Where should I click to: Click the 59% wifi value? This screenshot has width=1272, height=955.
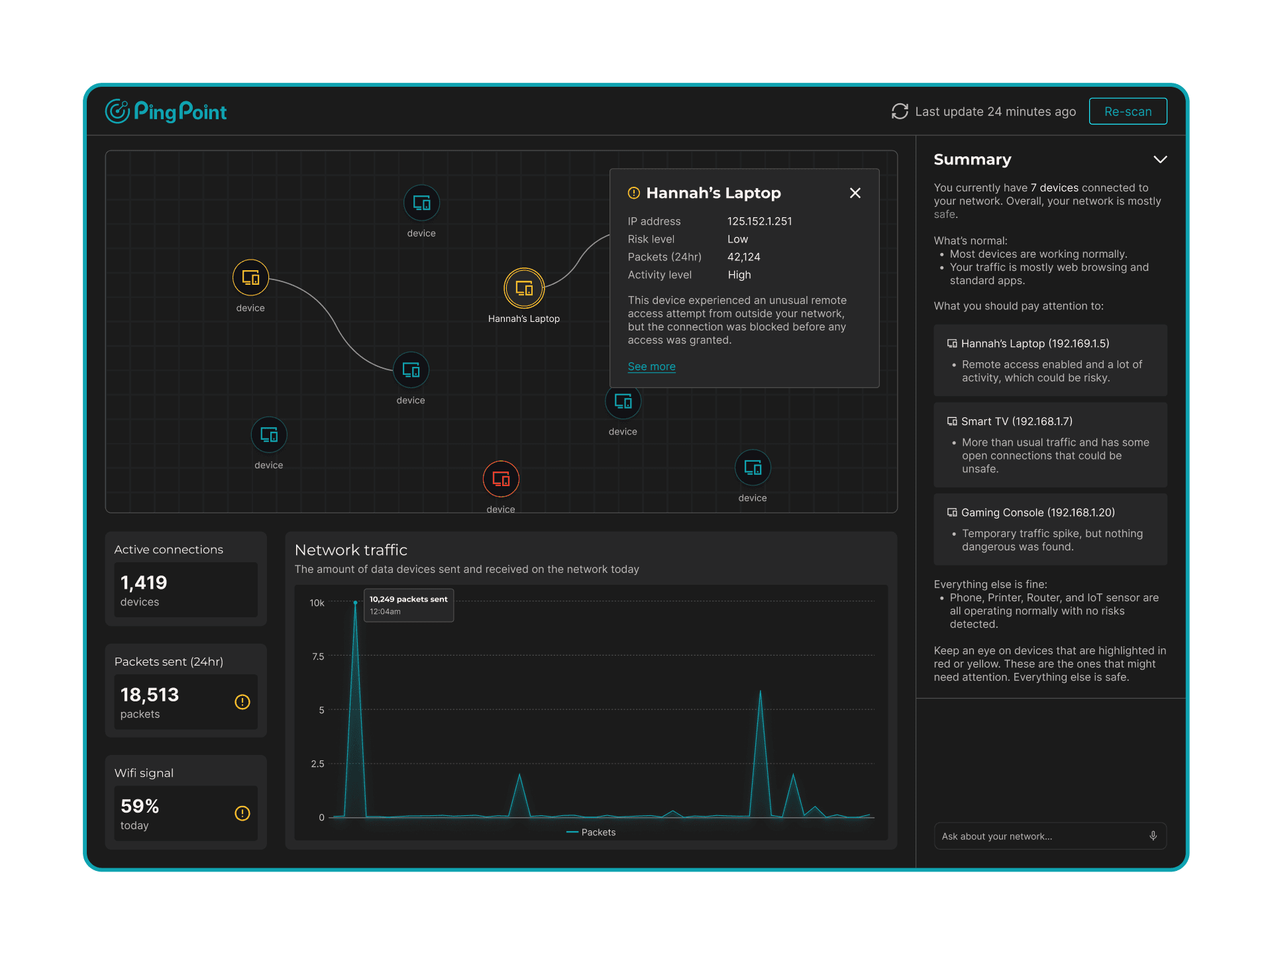coord(140,806)
